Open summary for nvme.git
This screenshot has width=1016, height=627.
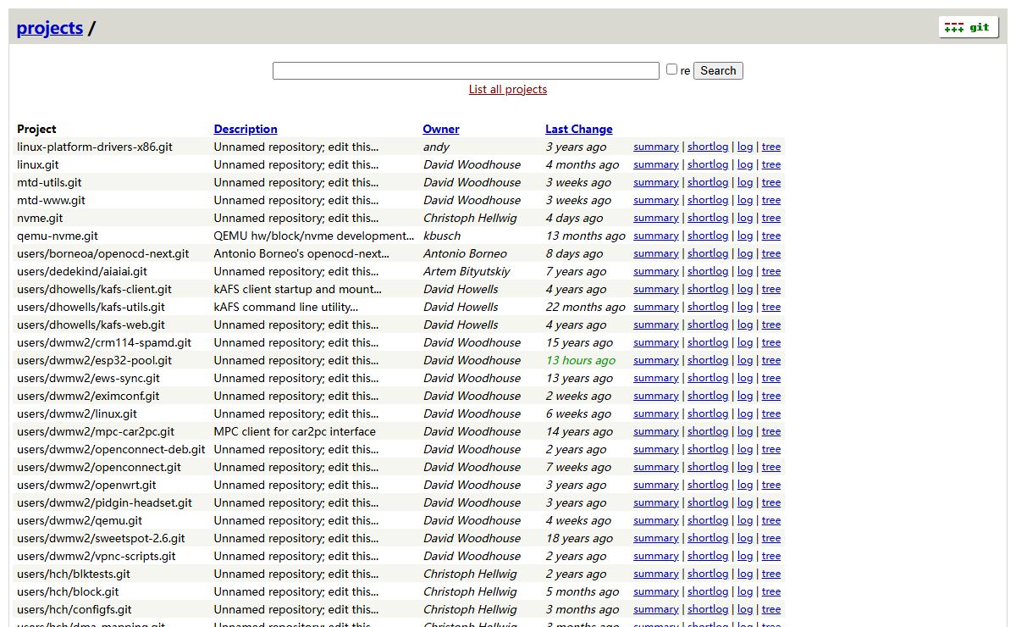click(656, 219)
